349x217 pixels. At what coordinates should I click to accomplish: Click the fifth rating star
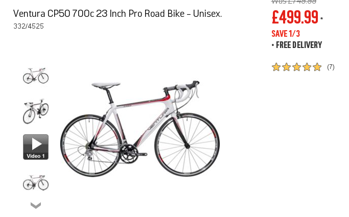[317, 67]
